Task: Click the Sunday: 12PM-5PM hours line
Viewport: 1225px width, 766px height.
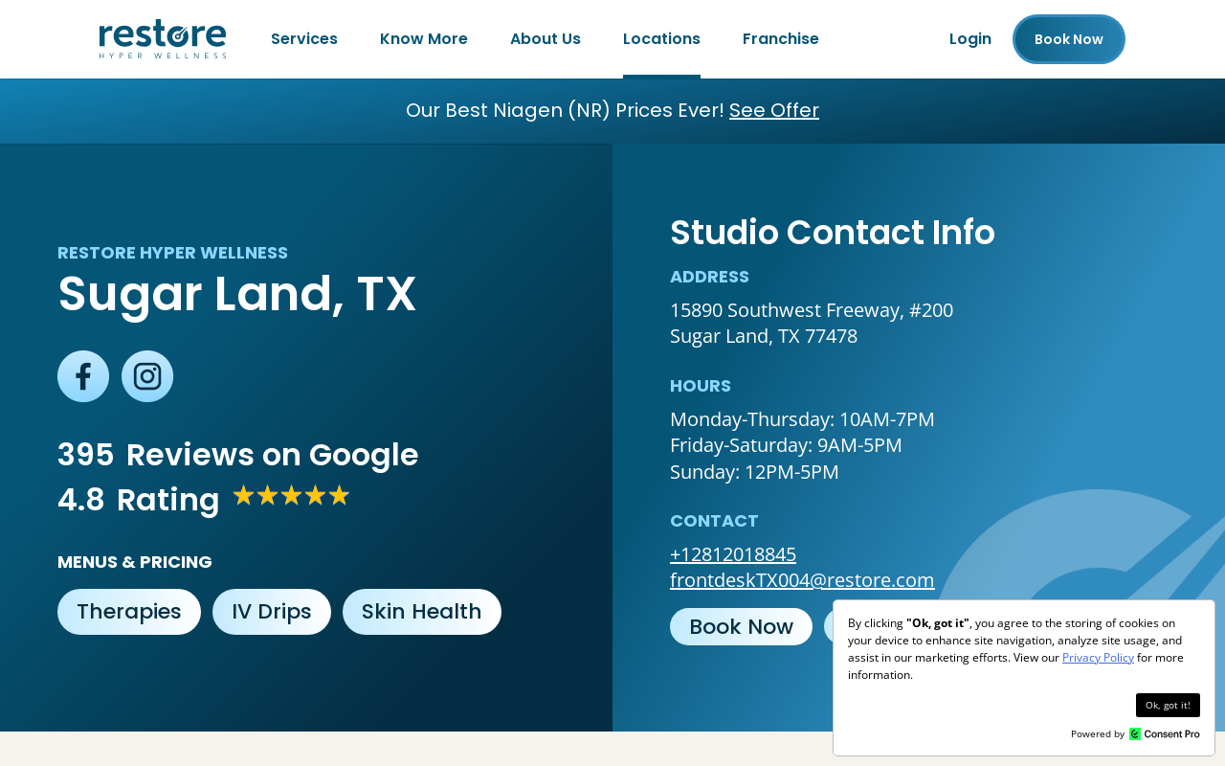Action: pyautogui.click(x=754, y=472)
